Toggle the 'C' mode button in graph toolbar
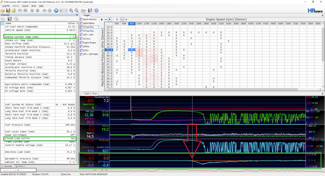325x176 pixels. (x=117, y=20)
